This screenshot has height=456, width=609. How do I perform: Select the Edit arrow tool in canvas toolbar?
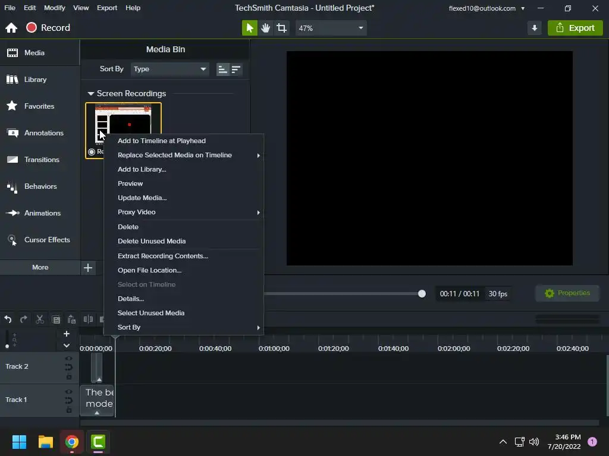[x=249, y=28]
